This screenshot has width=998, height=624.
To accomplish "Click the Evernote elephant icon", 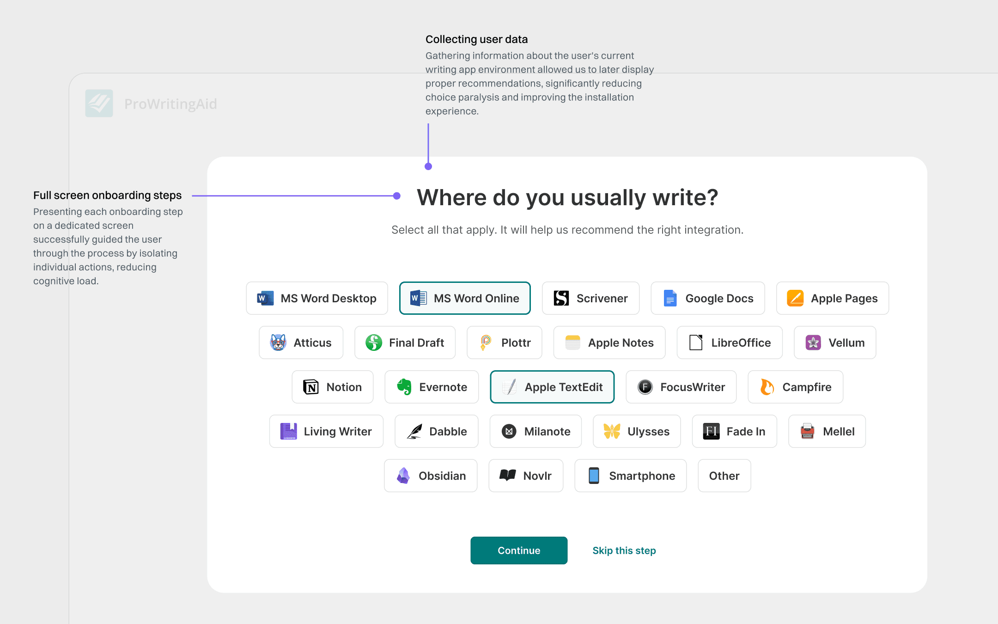I will pyautogui.click(x=404, y=387).
